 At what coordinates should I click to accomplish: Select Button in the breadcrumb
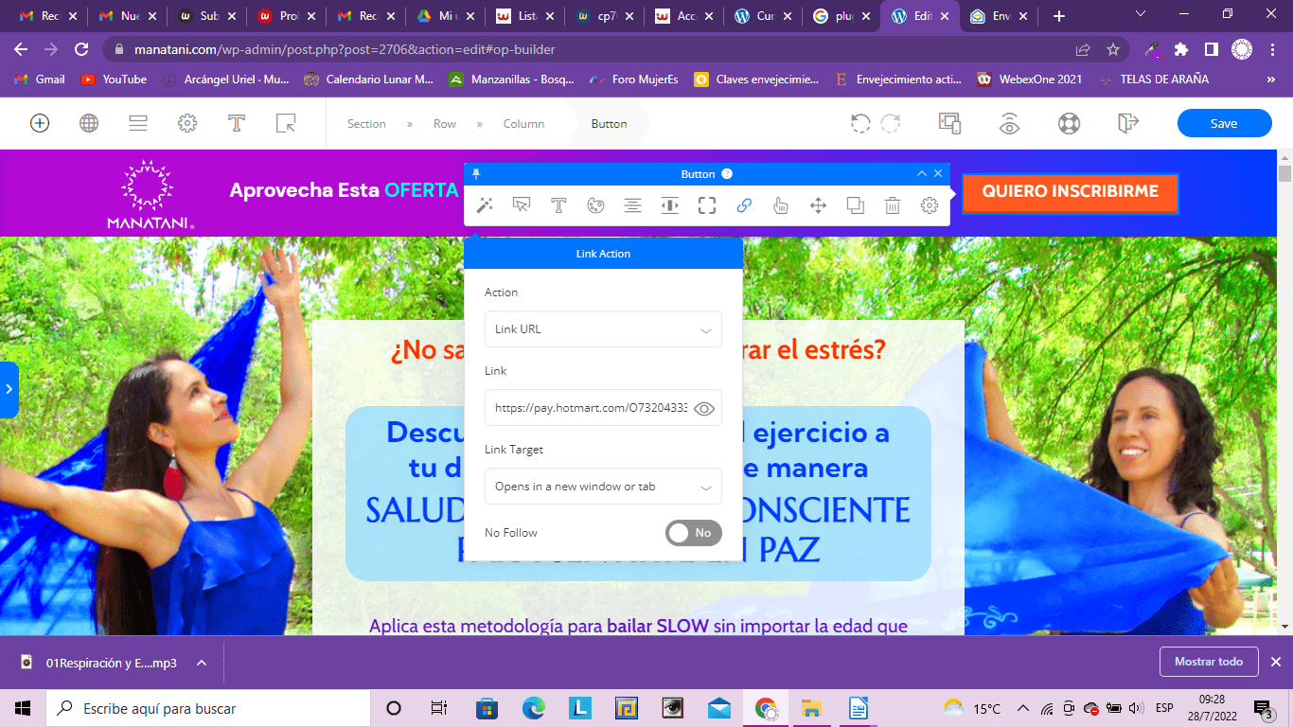coord(609,124)
